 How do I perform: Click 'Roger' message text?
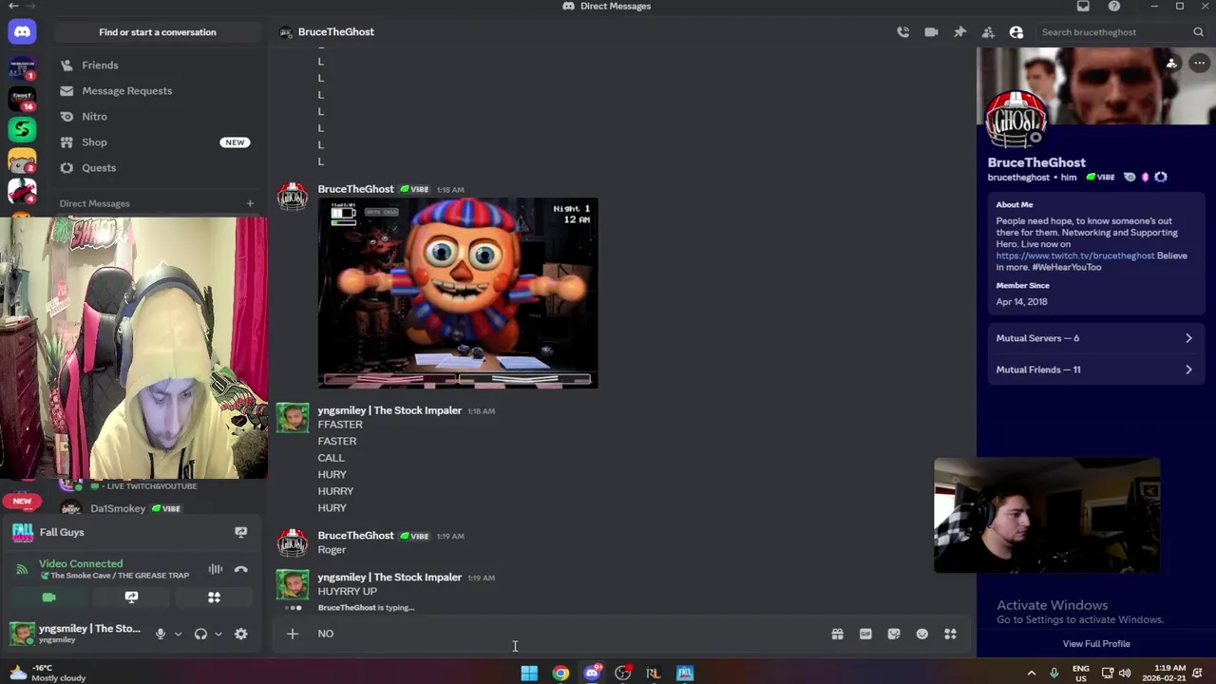point(332,550)
